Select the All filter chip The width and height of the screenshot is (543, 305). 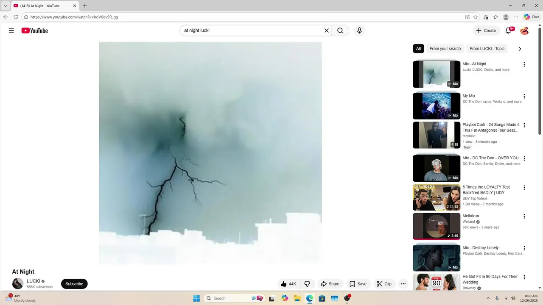(418, 49)
